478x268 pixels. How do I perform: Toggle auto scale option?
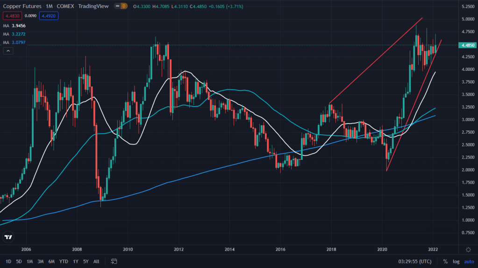point(469,261)
